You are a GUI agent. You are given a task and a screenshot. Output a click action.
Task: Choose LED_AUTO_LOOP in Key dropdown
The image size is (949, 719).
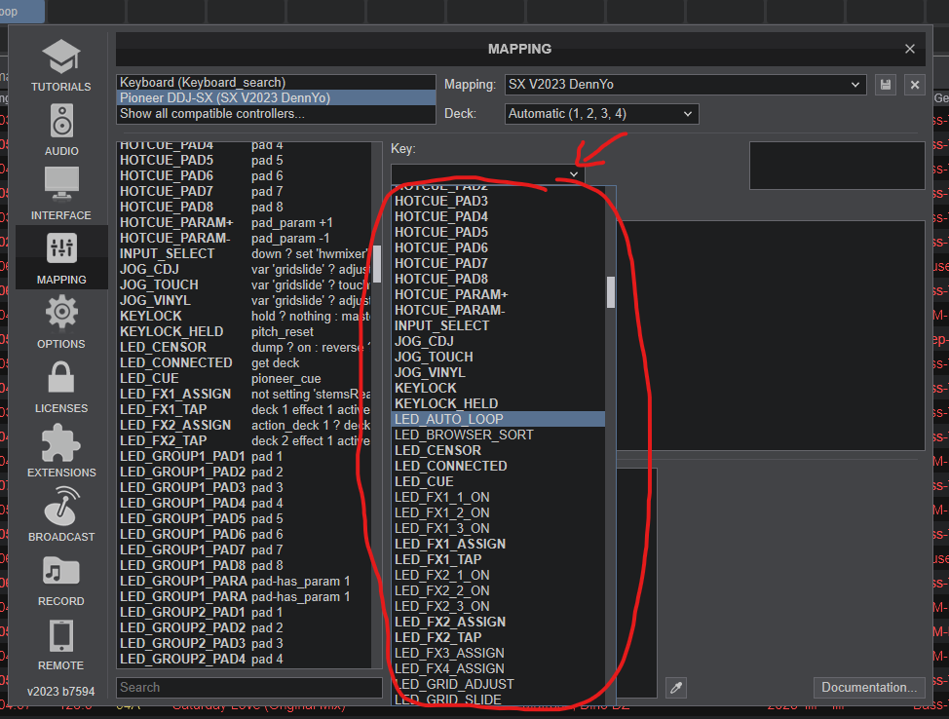tap(498, 419)
